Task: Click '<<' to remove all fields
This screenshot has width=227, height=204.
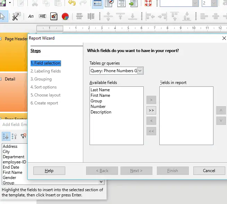Action: (151, 131)
